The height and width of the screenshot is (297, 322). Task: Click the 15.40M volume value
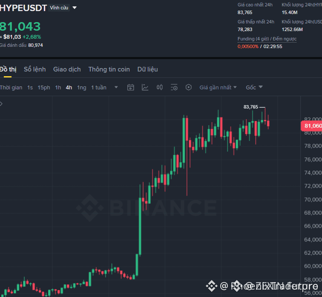point(290,12)
